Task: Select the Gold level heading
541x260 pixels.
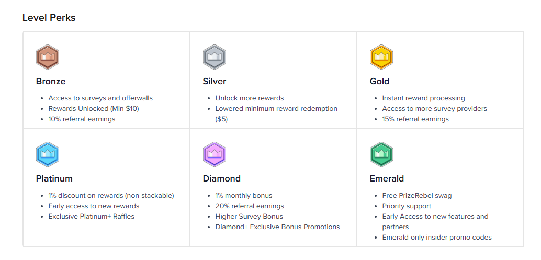Action: (379, 81)
